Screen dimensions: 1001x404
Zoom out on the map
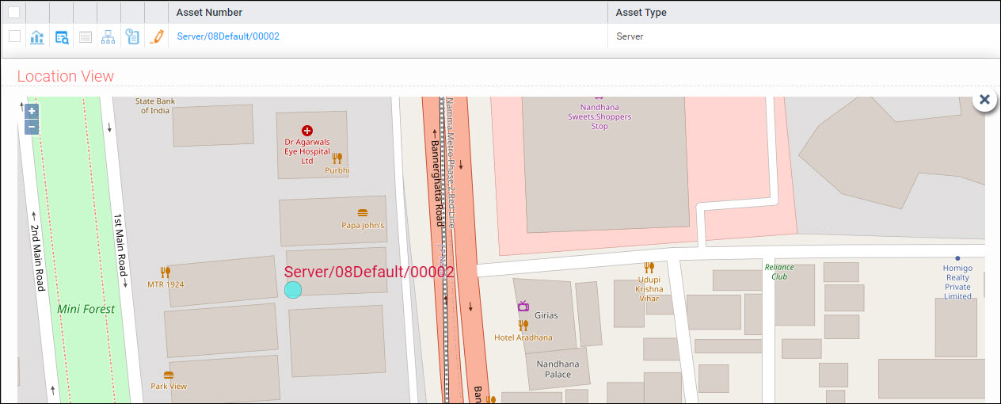point(32,127)
